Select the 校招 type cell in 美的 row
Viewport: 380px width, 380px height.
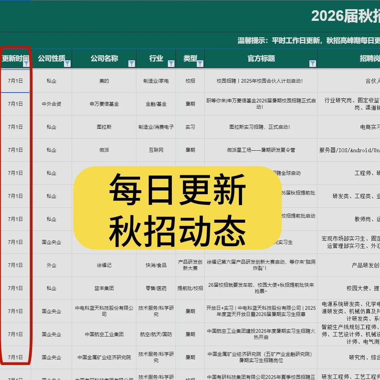[x=190, y=81]
